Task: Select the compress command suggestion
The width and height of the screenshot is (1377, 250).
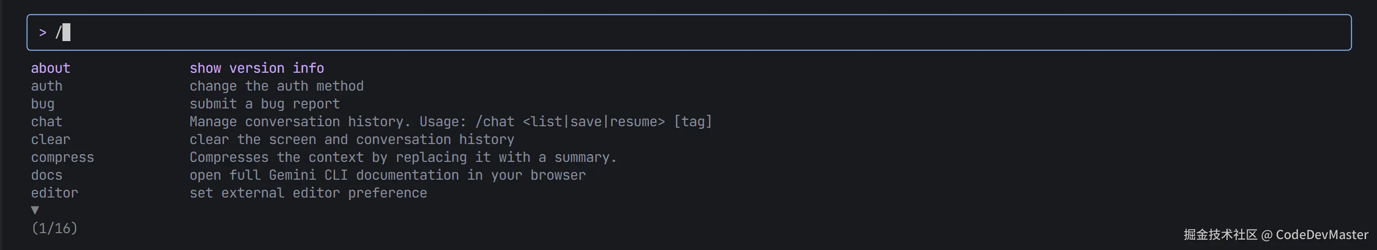Action: coord(62,157)
